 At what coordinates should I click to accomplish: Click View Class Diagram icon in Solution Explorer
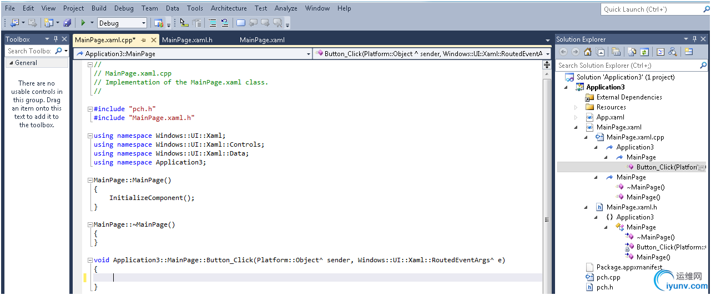coord(673,52)
